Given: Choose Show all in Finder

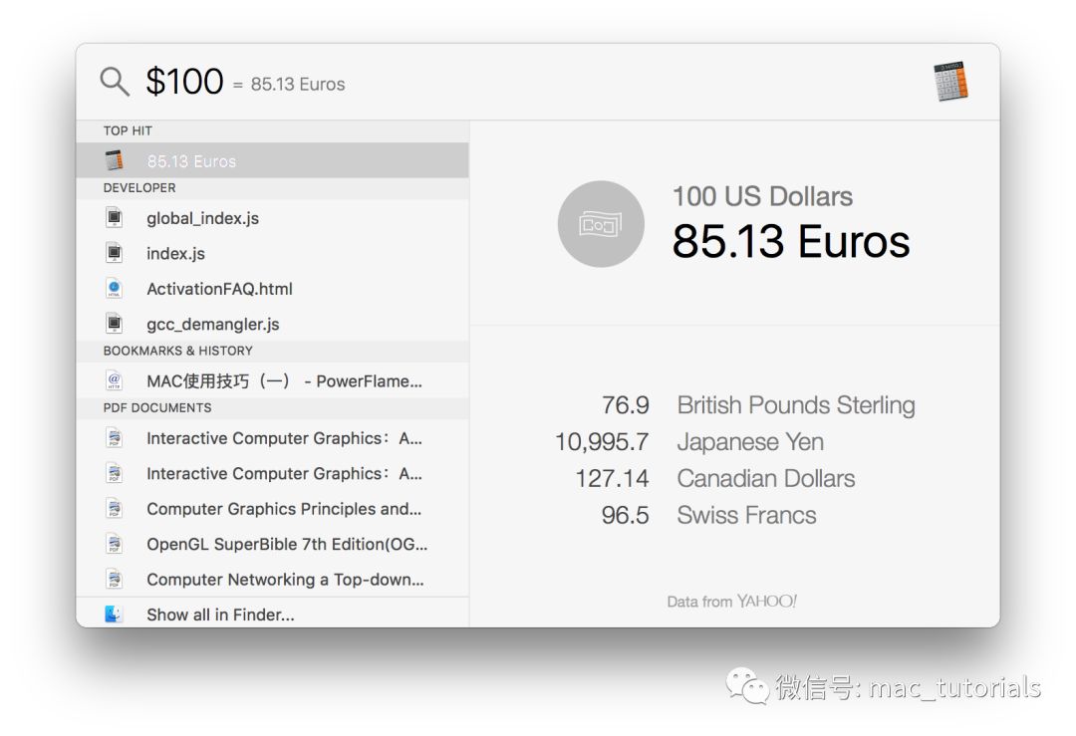Looking at the screenshot, I should coord(220,615).
